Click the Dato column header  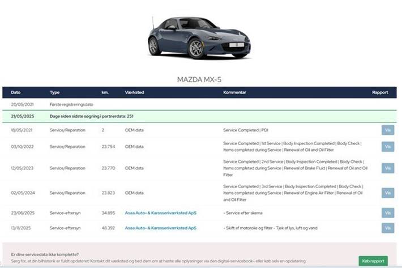click(16, 92)
